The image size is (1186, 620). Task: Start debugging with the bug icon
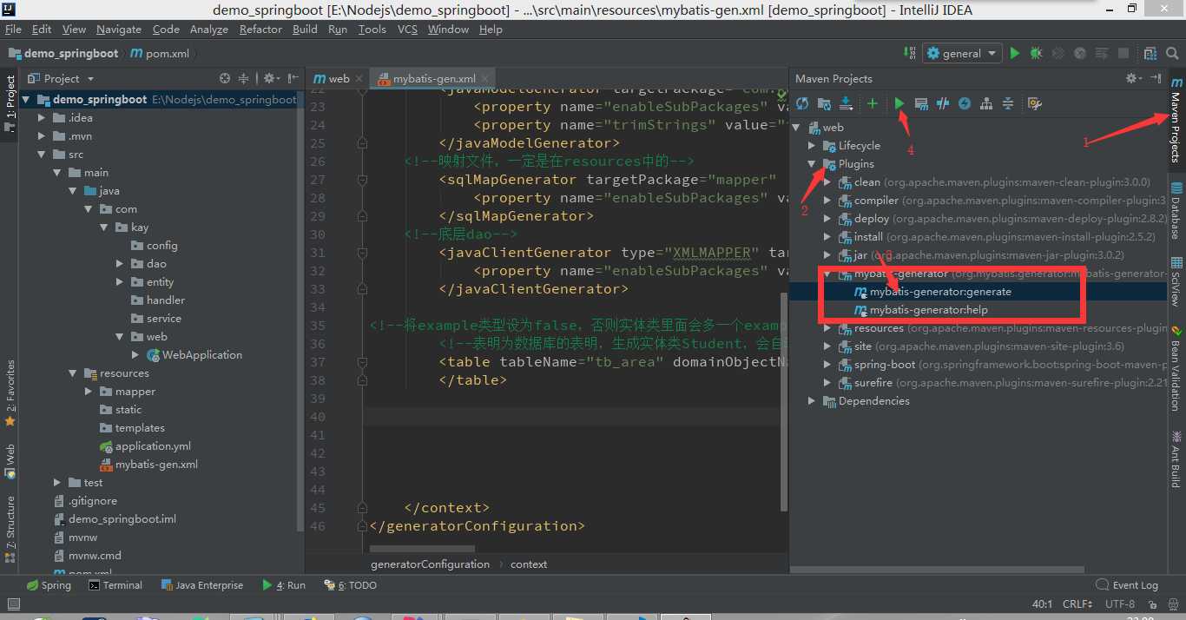pyautogui.click(x=1036, y=53)
